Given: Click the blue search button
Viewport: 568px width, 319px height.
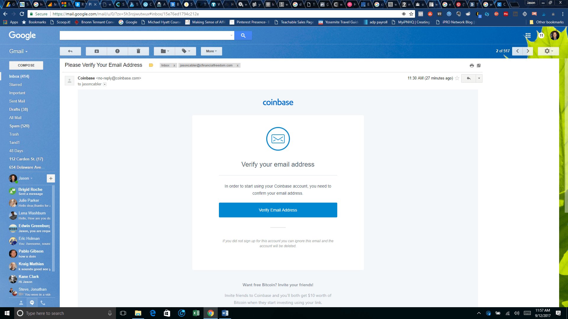Looking at the screenshot, I should pos(243,35).
